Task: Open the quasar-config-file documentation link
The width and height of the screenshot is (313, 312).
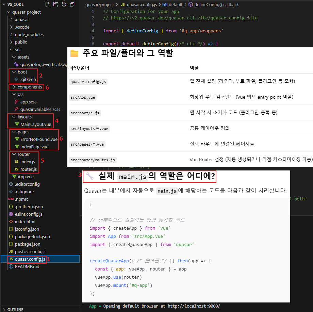Action: pos(184,18)
